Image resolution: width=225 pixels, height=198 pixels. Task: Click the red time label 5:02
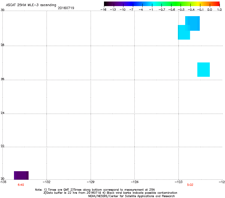190,185
